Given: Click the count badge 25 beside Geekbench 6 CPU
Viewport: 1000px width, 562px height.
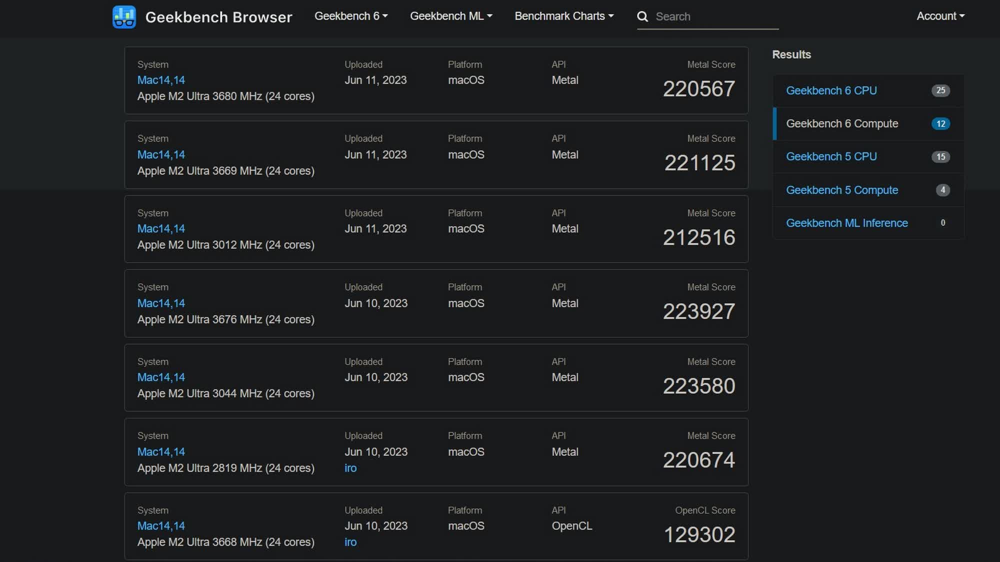Looking at the screenshot, I should pos(940,90).
